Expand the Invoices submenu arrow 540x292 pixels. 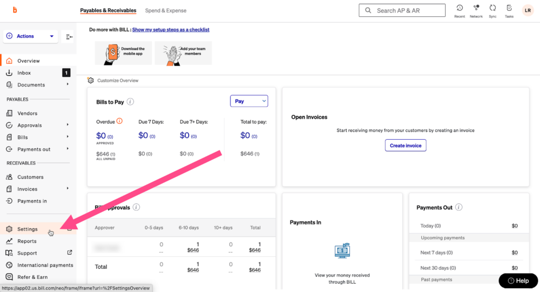pos(67,188)
